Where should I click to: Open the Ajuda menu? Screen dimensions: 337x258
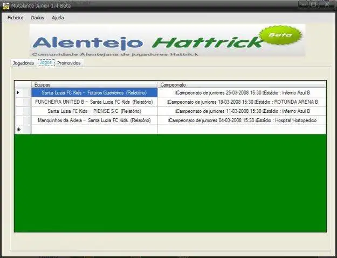click(58, 18)
